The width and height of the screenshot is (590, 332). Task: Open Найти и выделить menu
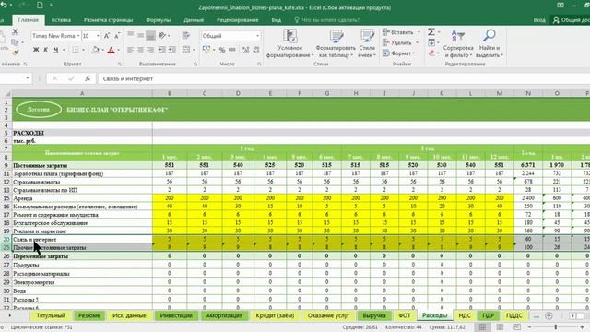(490, 43)
